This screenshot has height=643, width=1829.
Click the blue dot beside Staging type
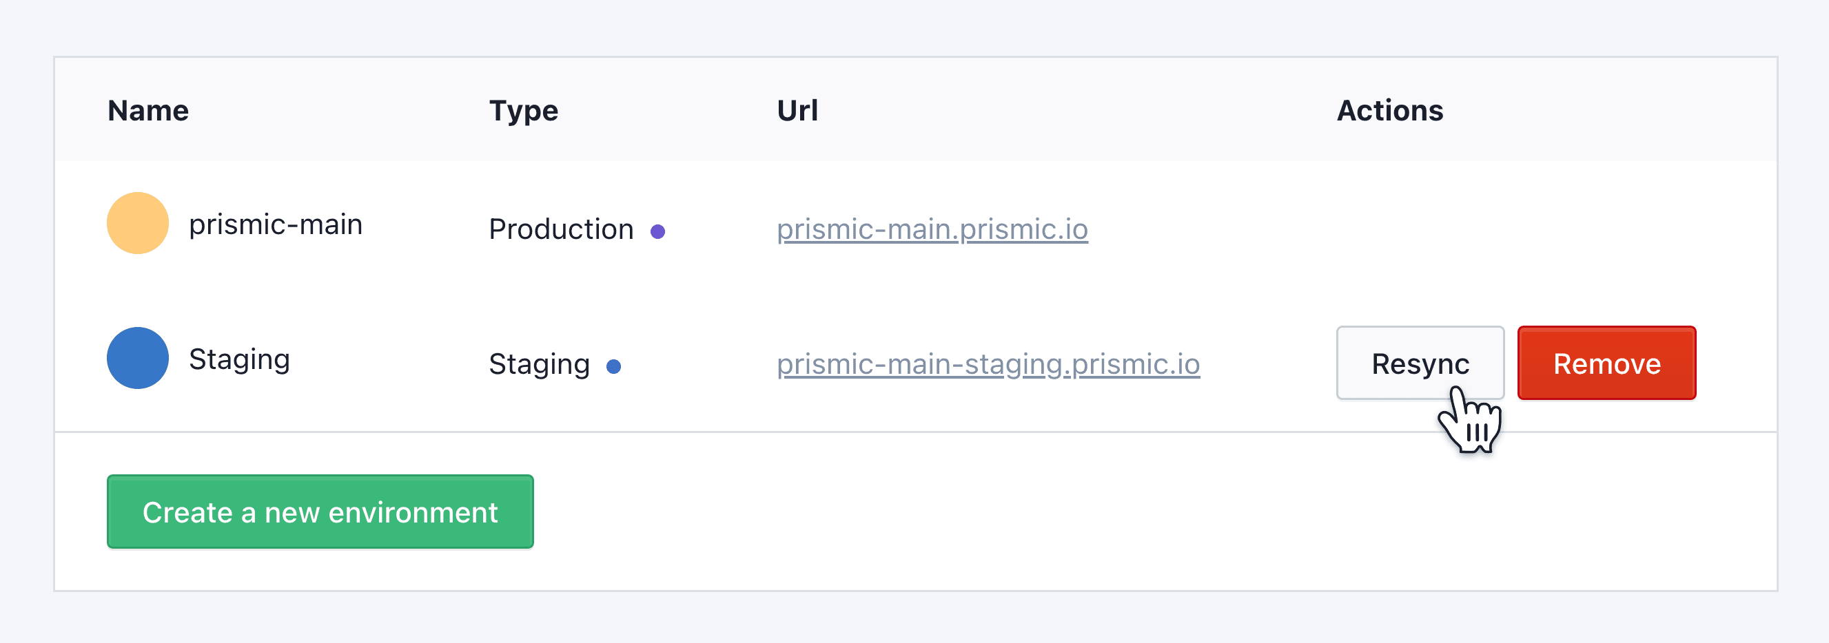point(615,366)
